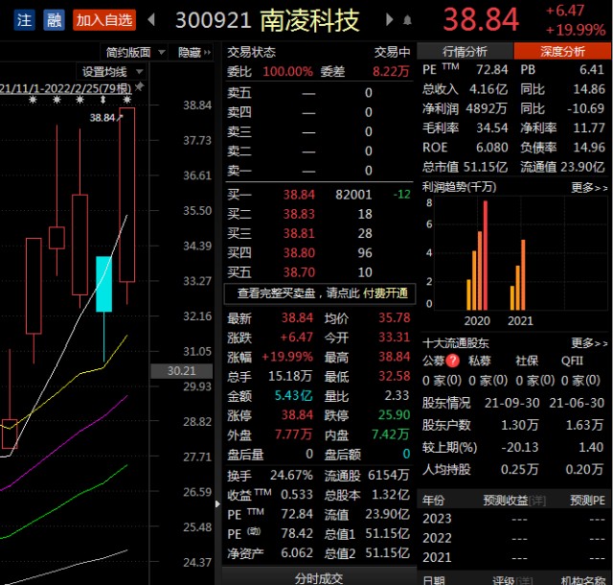The image size is (613, 585).
Task: Add stock via 加入自选 button
Action: point(104,20)
